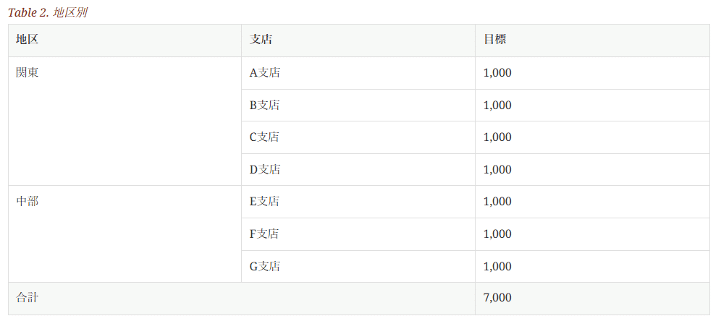This screenshot has height=321, width=721.
Task: Click the 合計 total row label
Action: 27,298
